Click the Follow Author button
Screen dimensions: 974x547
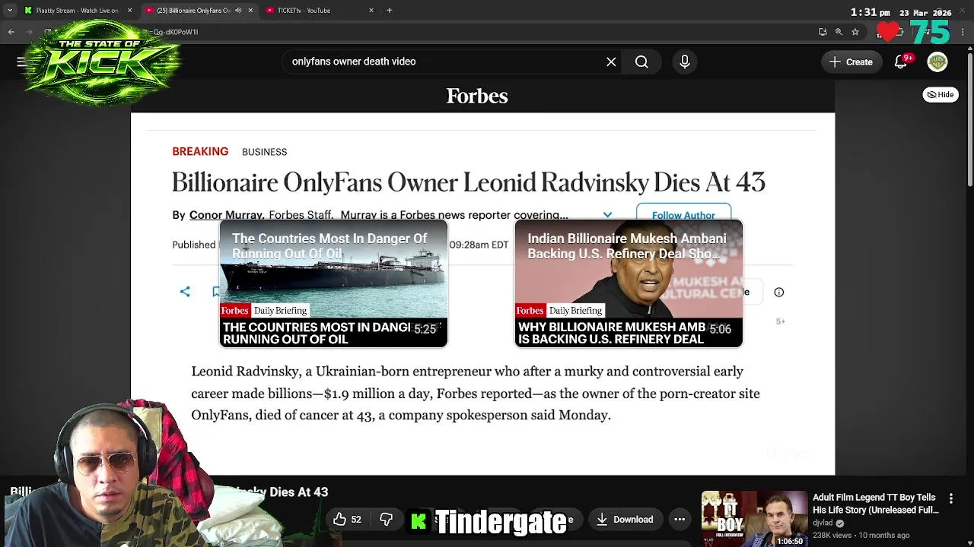point(683,214)
